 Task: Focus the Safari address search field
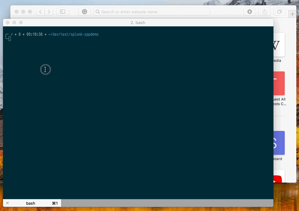152,12
